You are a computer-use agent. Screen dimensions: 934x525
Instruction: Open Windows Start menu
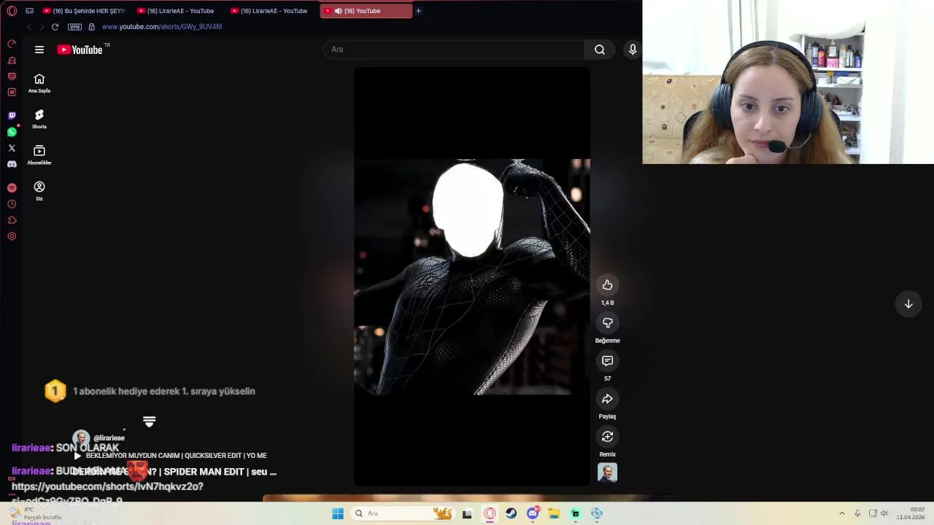click(338, 513)
